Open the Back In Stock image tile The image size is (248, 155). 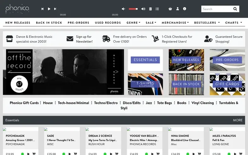coord(186,84)
